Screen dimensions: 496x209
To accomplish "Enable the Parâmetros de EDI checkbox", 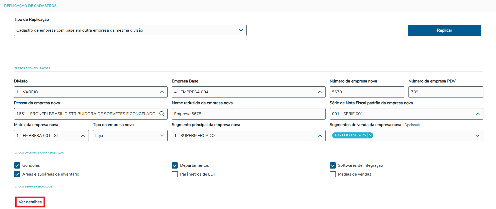I will [175, 174].
